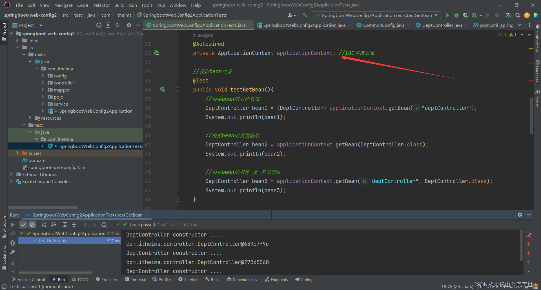This screenshot has width=541, height=290.
Task: Click the run-test gutter icon on line 36
Action: pyautogui.click(x=163, y=90)
